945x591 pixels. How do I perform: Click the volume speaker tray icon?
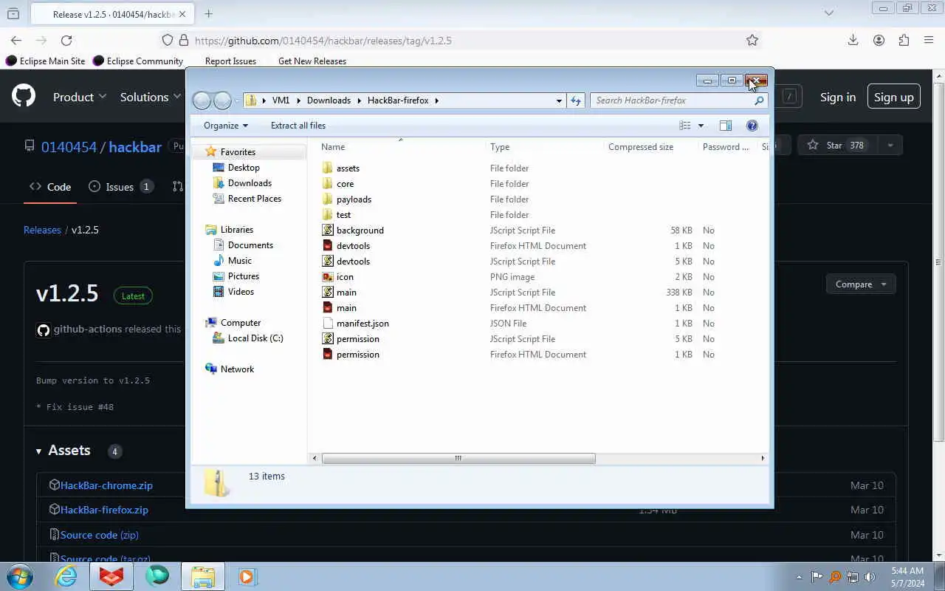pyautogui.click(x=870, y=577)
